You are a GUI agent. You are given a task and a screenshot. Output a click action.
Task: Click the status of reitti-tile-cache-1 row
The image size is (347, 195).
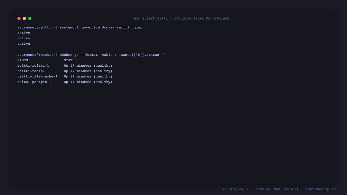coord(88,76)
